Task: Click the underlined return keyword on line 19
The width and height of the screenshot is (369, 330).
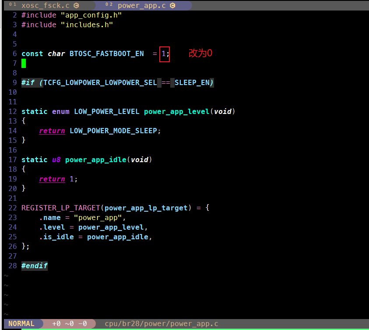Action: tap(52, 179)
